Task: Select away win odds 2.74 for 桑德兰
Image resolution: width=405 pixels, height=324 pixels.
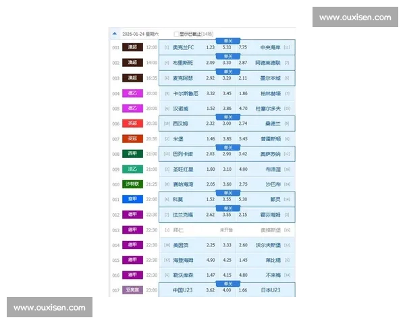Action: point(243,124)
